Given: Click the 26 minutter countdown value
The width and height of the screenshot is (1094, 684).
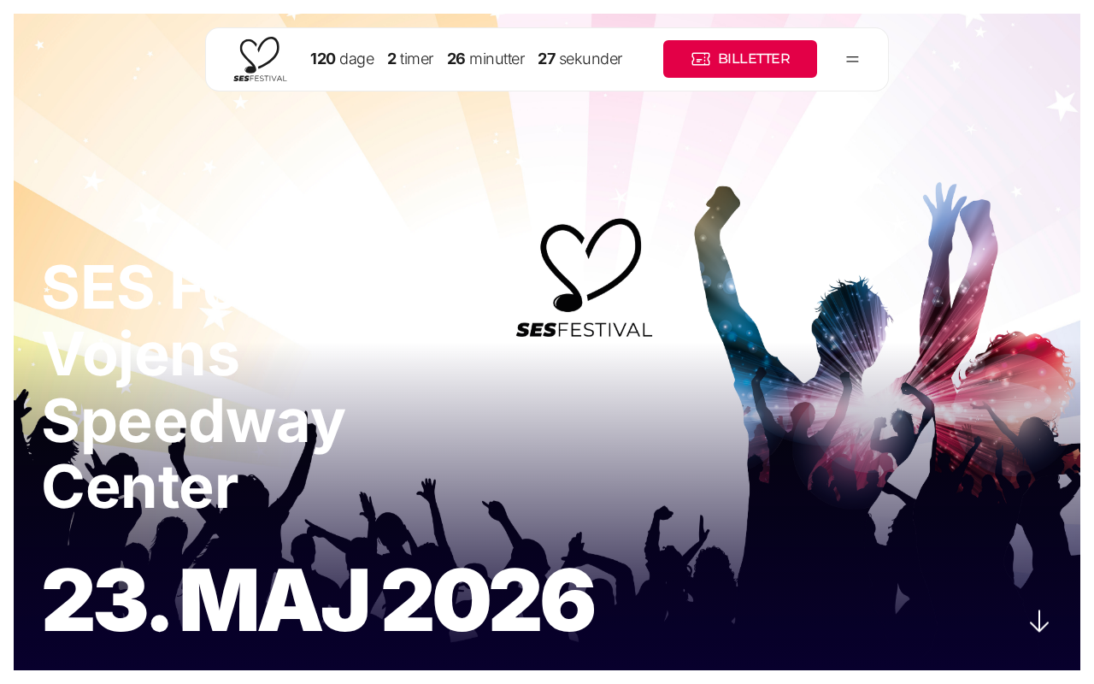Looking at the screenshot, I should [x=485, y=59].
